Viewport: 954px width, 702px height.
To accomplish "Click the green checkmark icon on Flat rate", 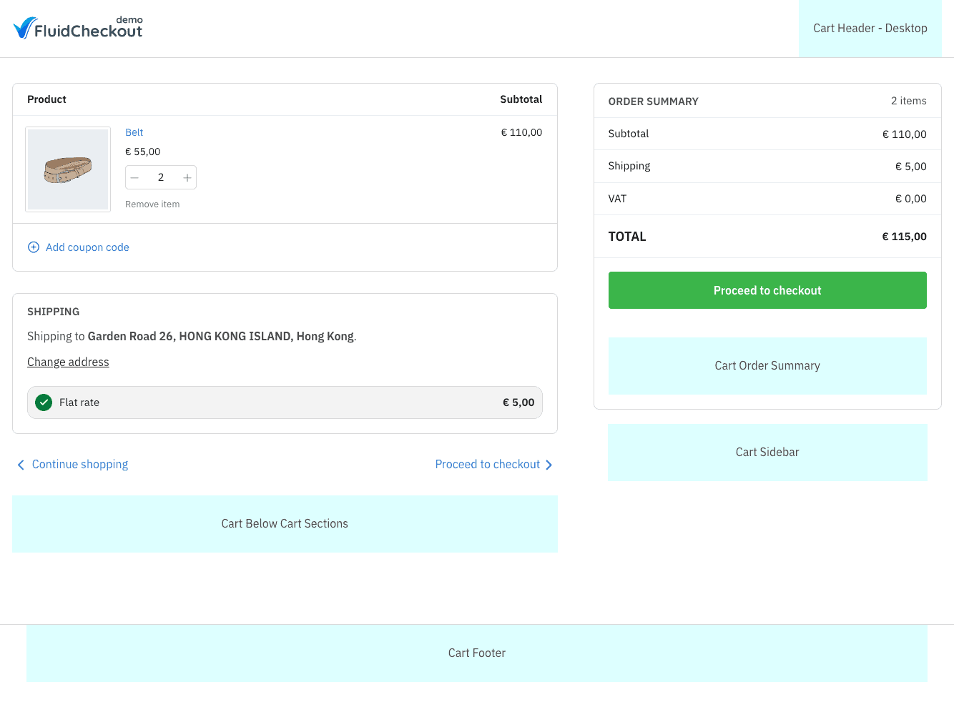I will pyautogui.click(x=44, y=402).
